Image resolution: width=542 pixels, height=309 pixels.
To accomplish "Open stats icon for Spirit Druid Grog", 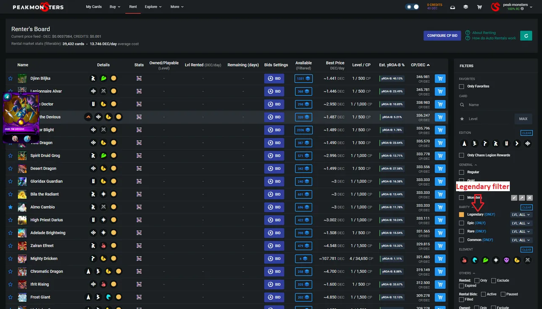I will pyautogui.click(x=139, y=156).
